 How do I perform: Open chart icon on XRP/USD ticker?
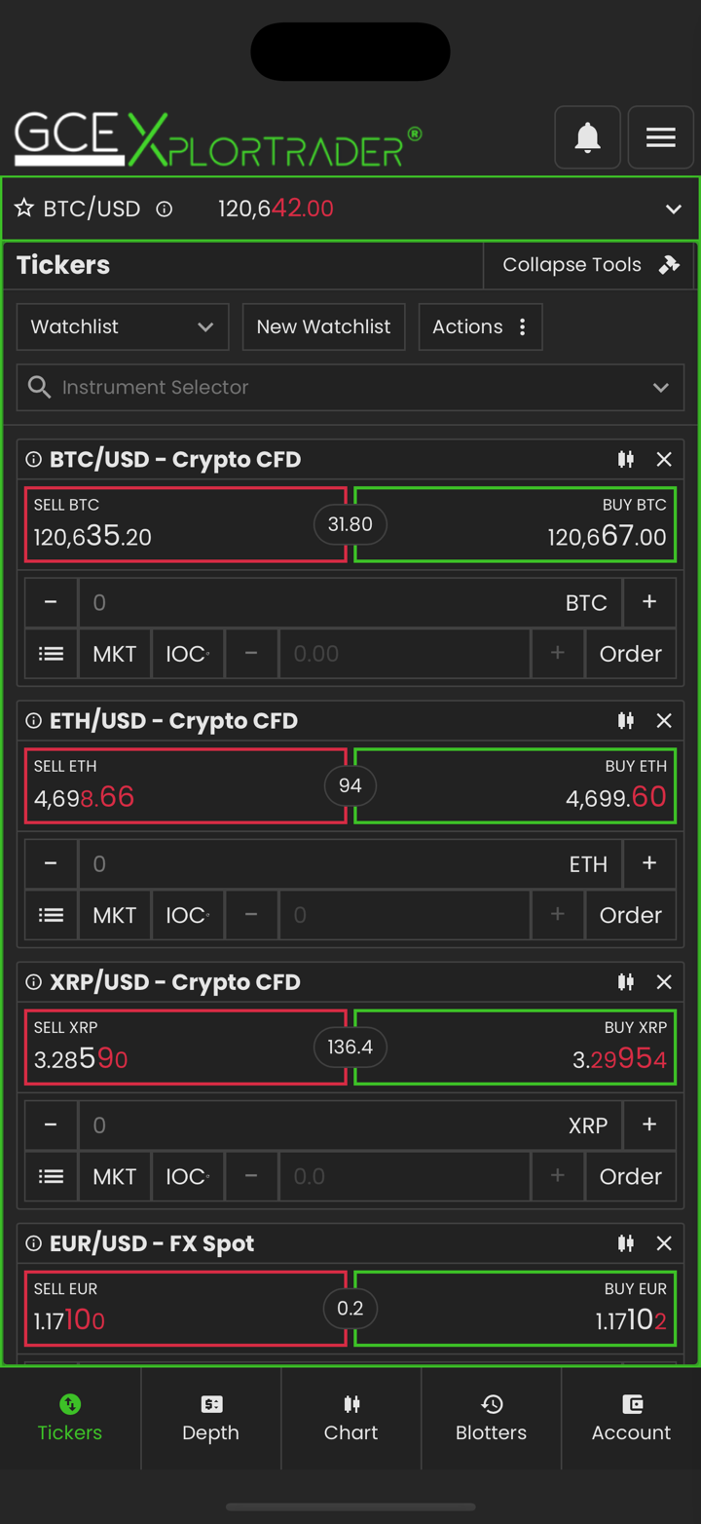tap(626, 981)
